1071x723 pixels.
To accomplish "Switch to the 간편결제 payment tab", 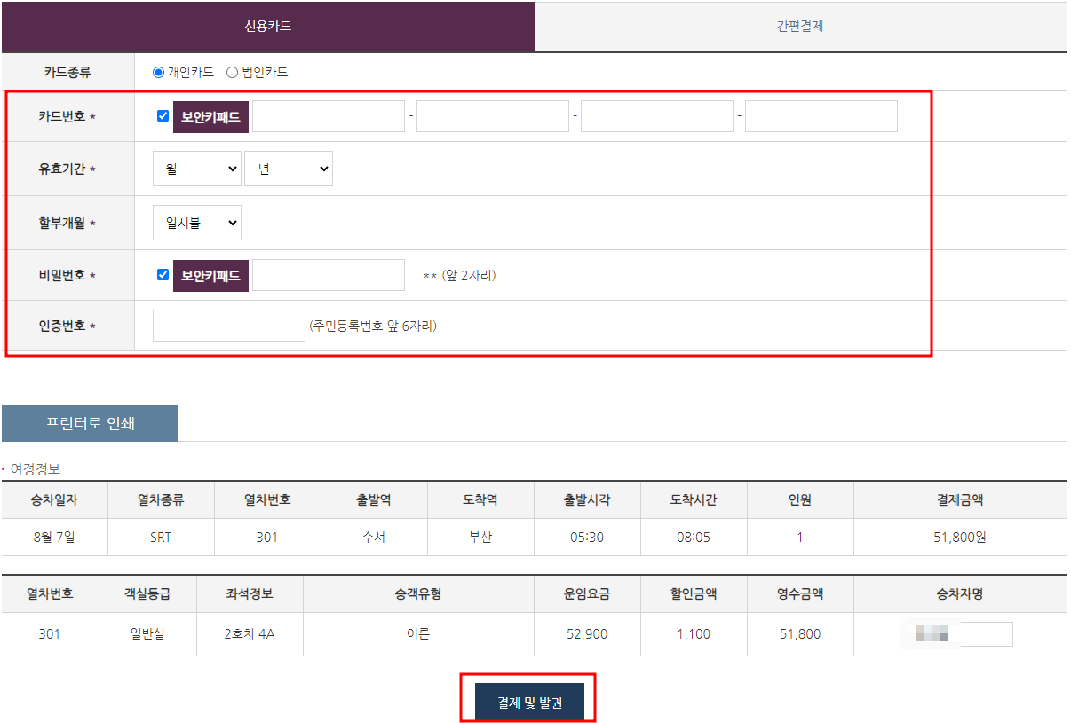I will (x=801, y=27).
